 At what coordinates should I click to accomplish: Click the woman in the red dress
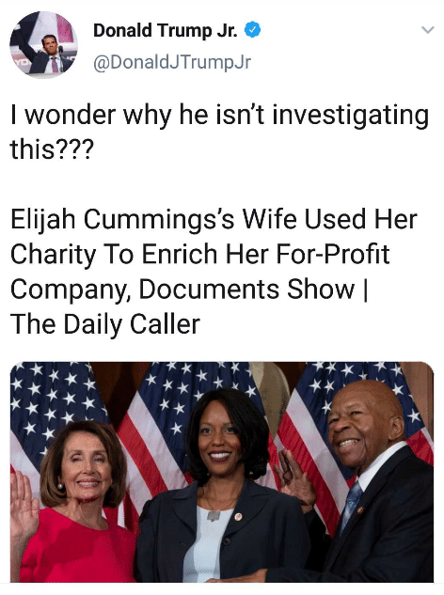pos(76,505)
